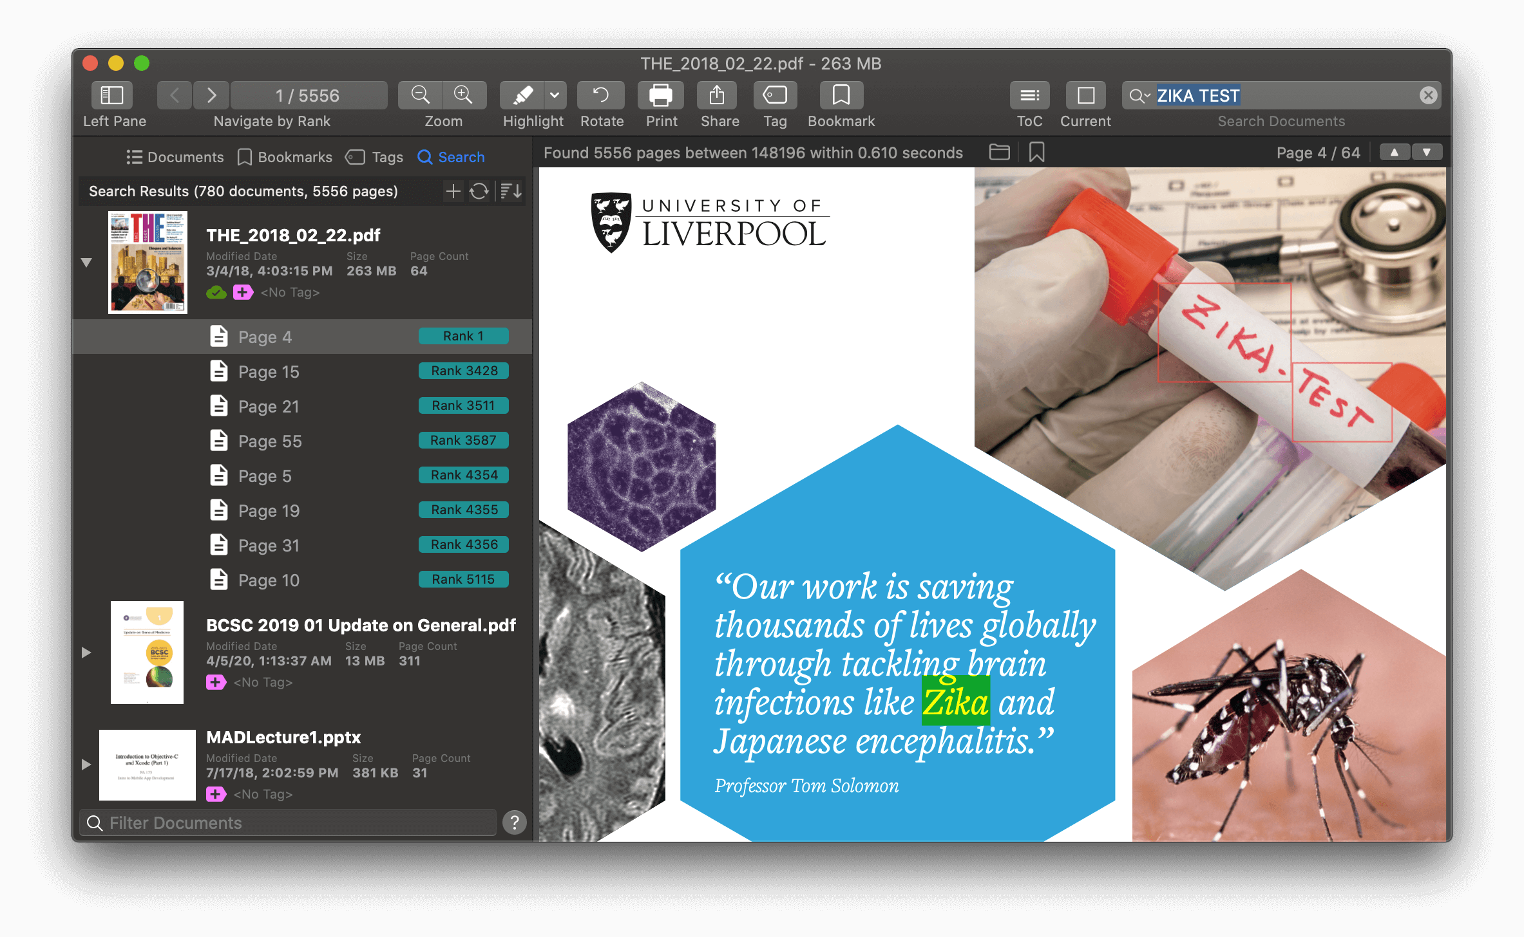Switch to the Bookmarks tab
Screen dimensions: 1524x937
click(x=284, y=157)
